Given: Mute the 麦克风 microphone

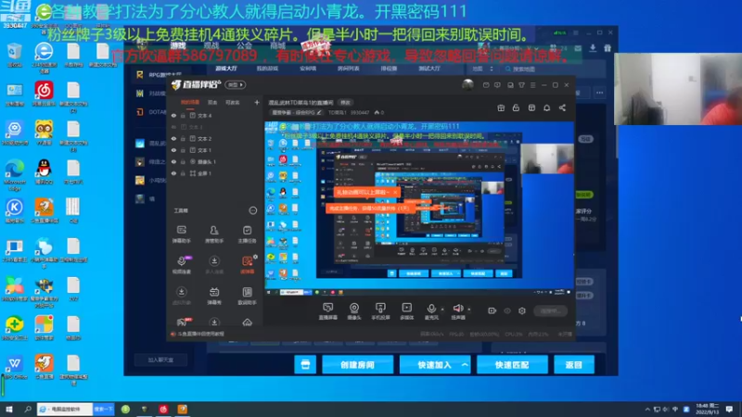Looking at the screenshot, I should [x=431, y=311].
